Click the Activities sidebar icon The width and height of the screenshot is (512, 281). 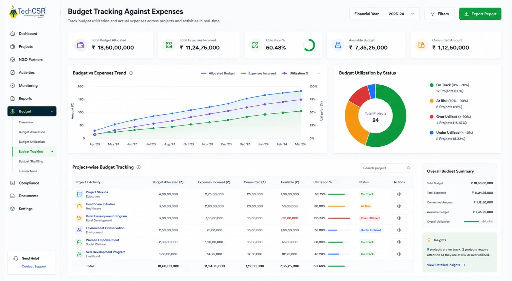[12, 73]
